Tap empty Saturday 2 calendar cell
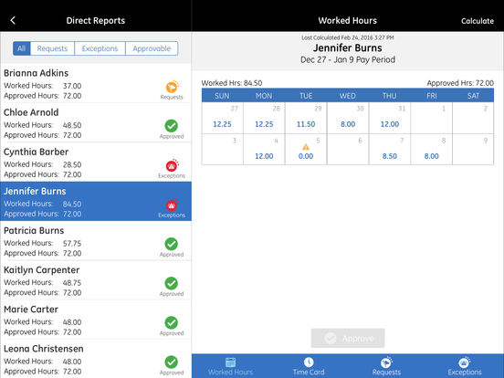The height and width of the screenshot is (378, 504). (x=473, y=118)
